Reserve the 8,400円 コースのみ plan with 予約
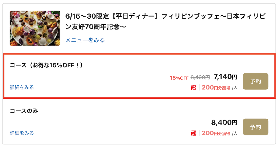Viewport: 278px width, 147px height. pos(256,127)
